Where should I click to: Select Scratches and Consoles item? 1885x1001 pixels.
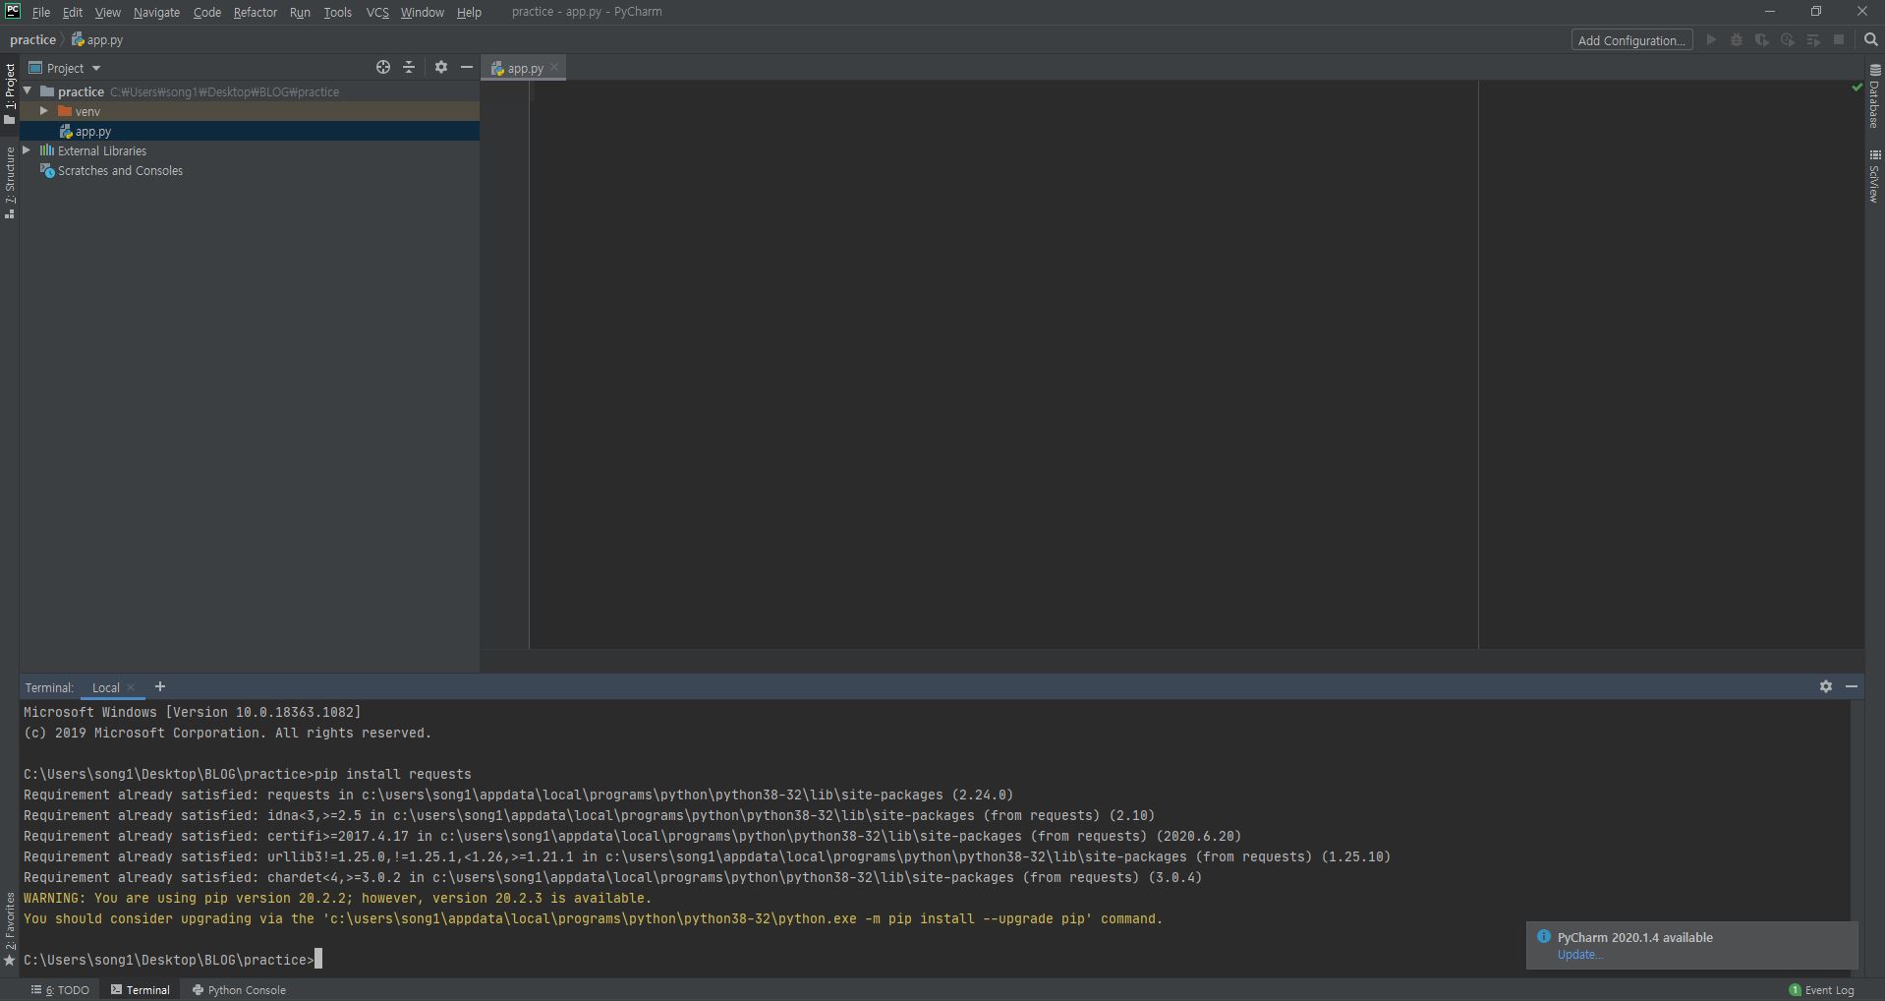pos(250,170)
